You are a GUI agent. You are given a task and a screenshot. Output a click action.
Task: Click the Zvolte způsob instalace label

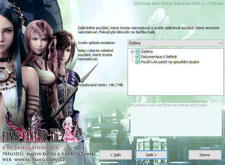(96, 43)
